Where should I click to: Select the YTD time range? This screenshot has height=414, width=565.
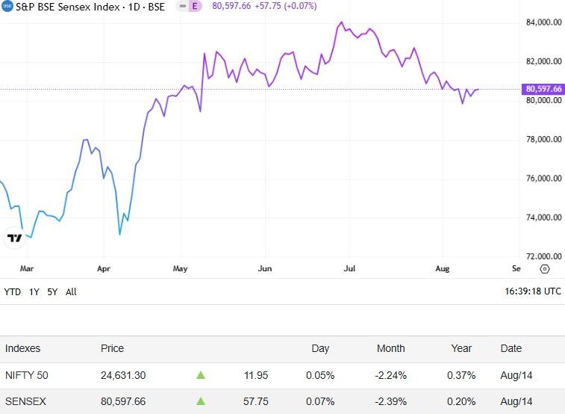click(x=12, y=292)
